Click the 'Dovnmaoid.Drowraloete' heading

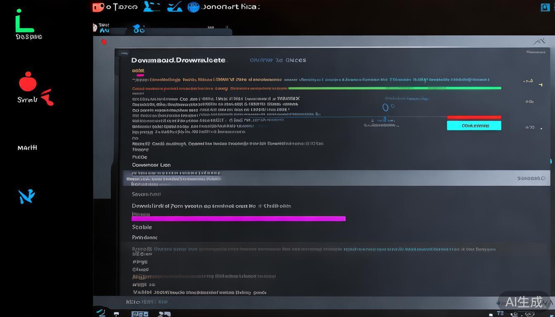[x=178, y=60]
